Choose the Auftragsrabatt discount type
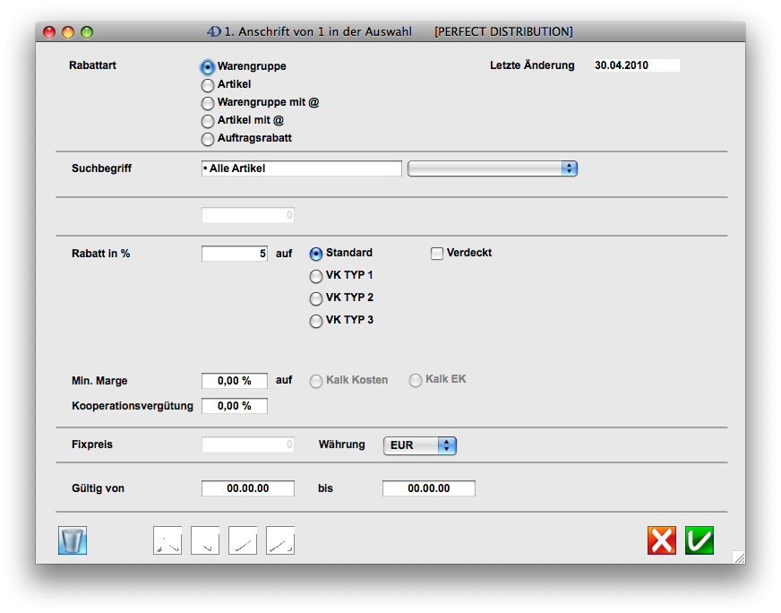The width and height of the screenshot is (781, 613). (208, 139)
